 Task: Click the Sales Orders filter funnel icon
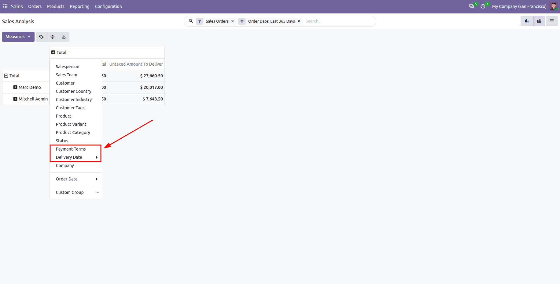click(x=200, y=21)
